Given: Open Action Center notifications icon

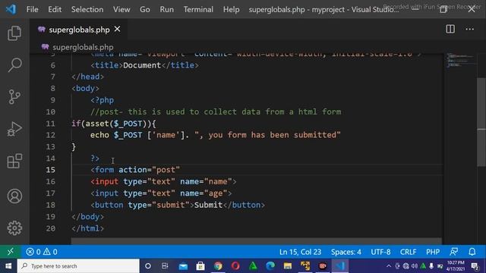Looking at the screenshot, I should [475, 266].
